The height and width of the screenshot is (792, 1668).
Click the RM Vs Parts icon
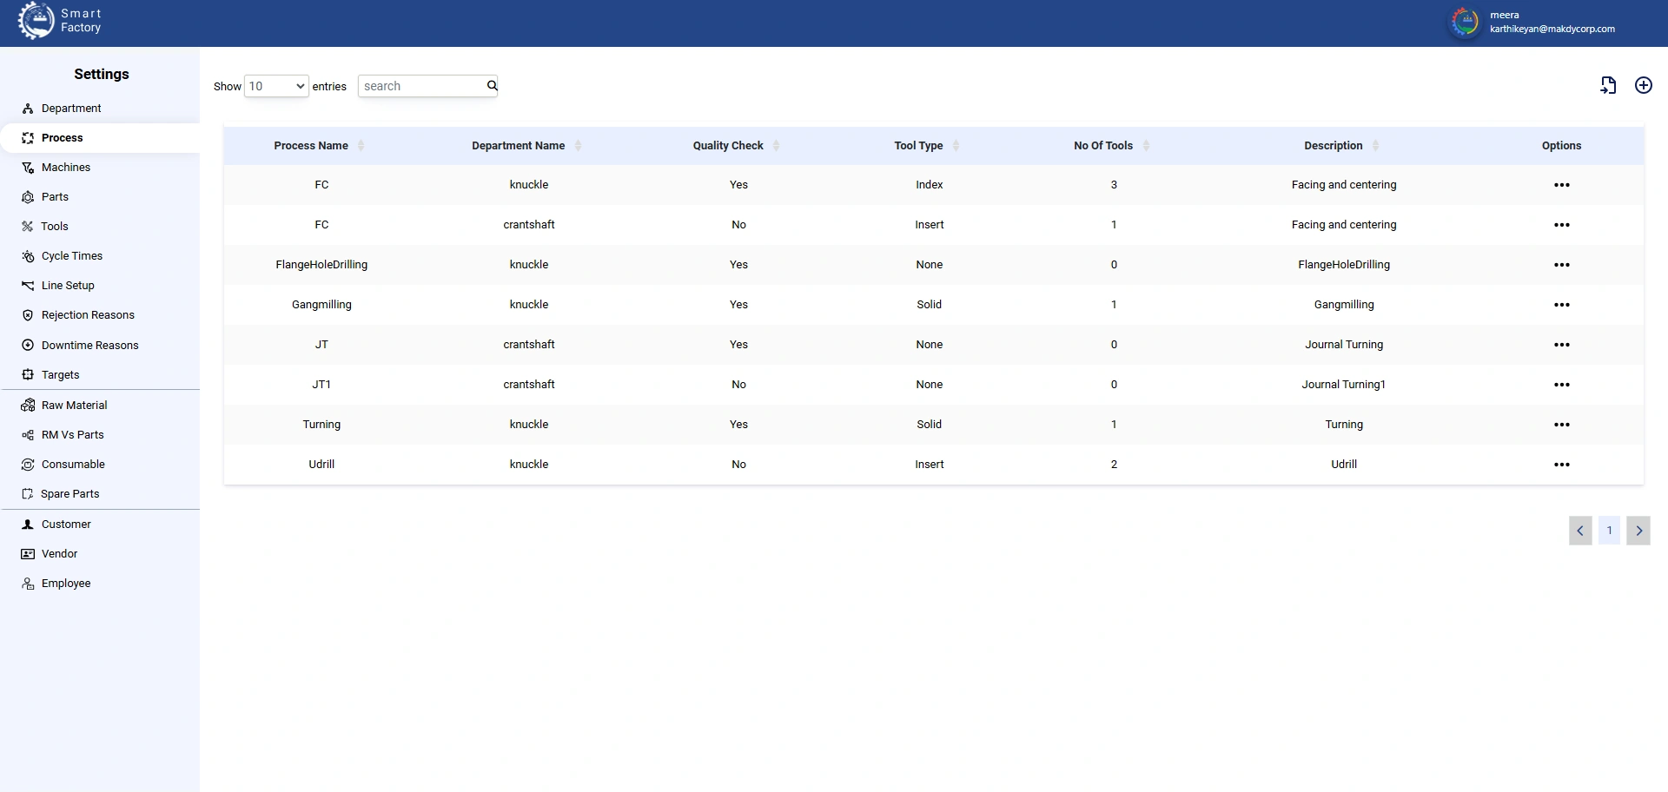(x=28, y=435)
